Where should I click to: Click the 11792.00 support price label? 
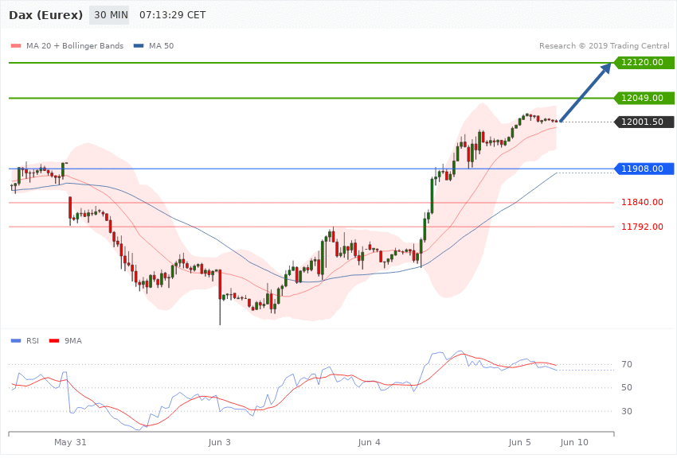[642, 227]
